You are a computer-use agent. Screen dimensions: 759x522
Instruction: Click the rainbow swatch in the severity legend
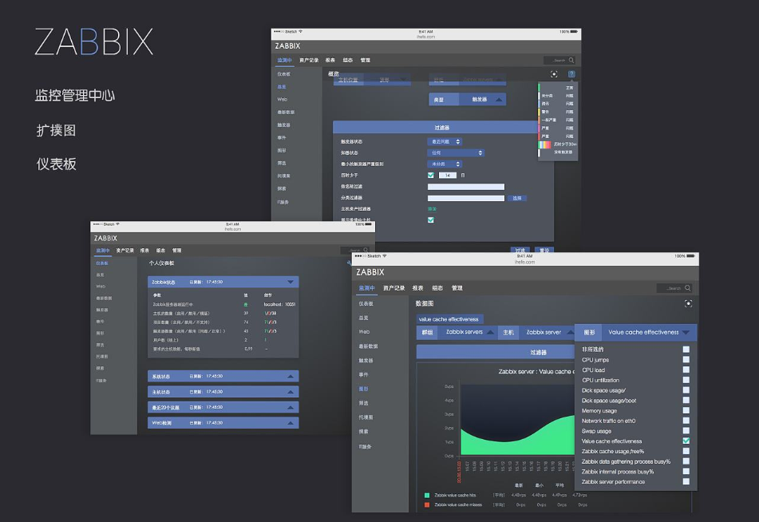544,144
